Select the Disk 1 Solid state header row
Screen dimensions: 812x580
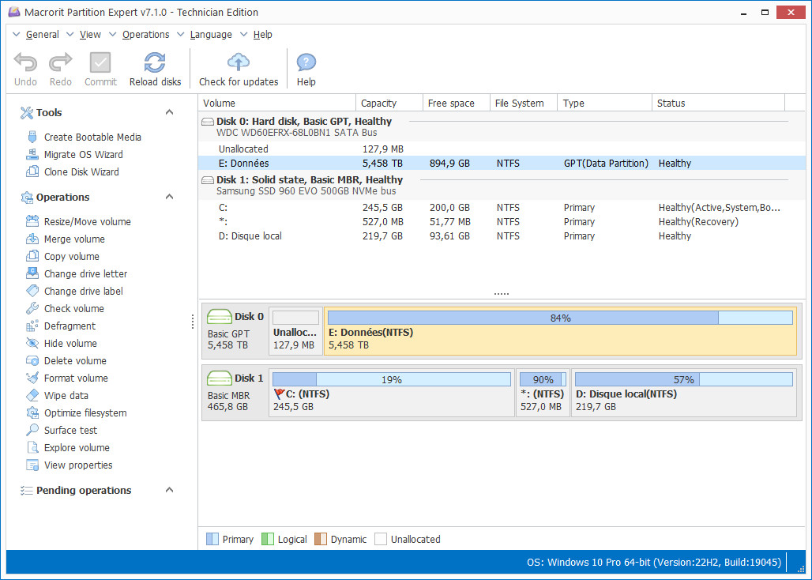502,185
